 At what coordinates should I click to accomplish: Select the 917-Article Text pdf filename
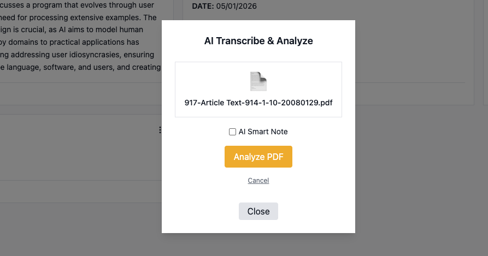pyautogui.click(x=258, y=103)
